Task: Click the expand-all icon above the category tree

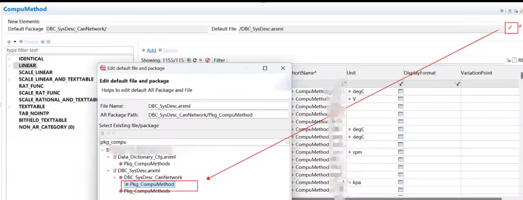Action: [x=42, y=42]
